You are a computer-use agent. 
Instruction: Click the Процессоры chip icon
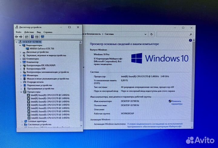tap(25, 92)
